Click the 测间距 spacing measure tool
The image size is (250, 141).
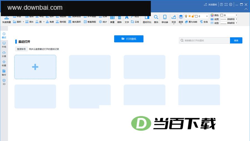pos(61,22)
